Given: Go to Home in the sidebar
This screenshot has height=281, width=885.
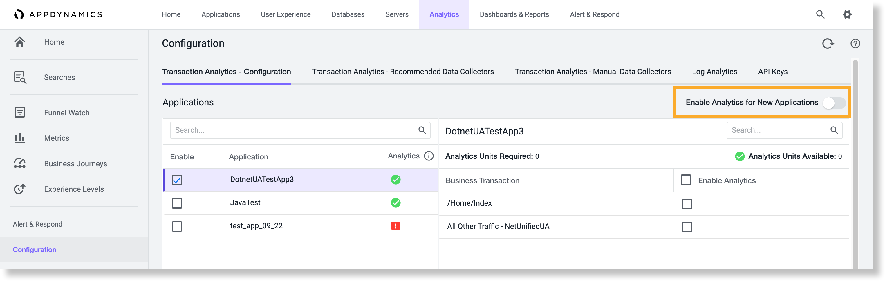Looking at the screenshot, I should pos(54,42).
